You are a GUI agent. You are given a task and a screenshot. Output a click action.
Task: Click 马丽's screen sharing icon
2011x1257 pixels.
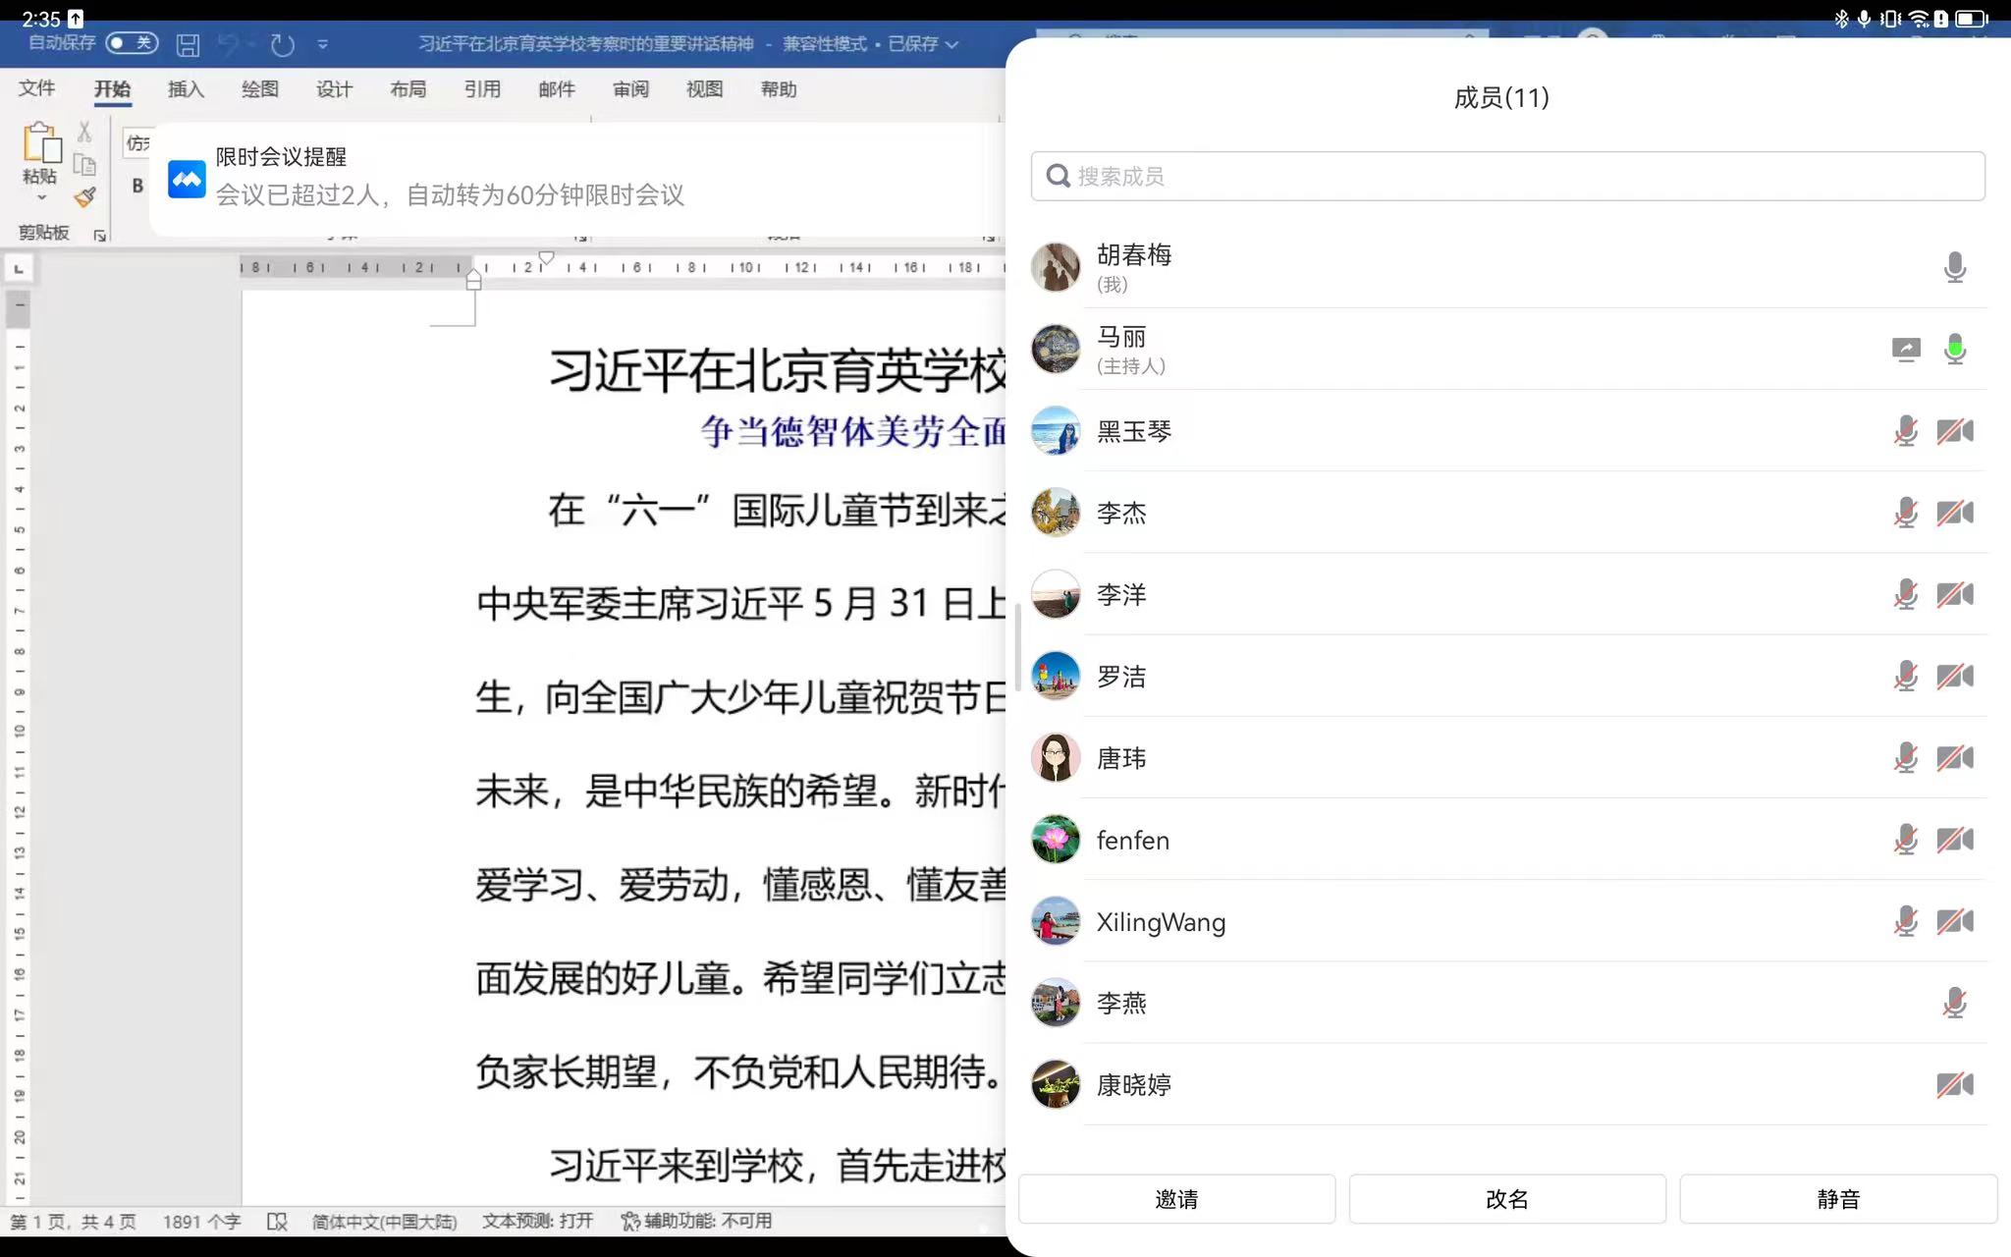point(1905,350)
